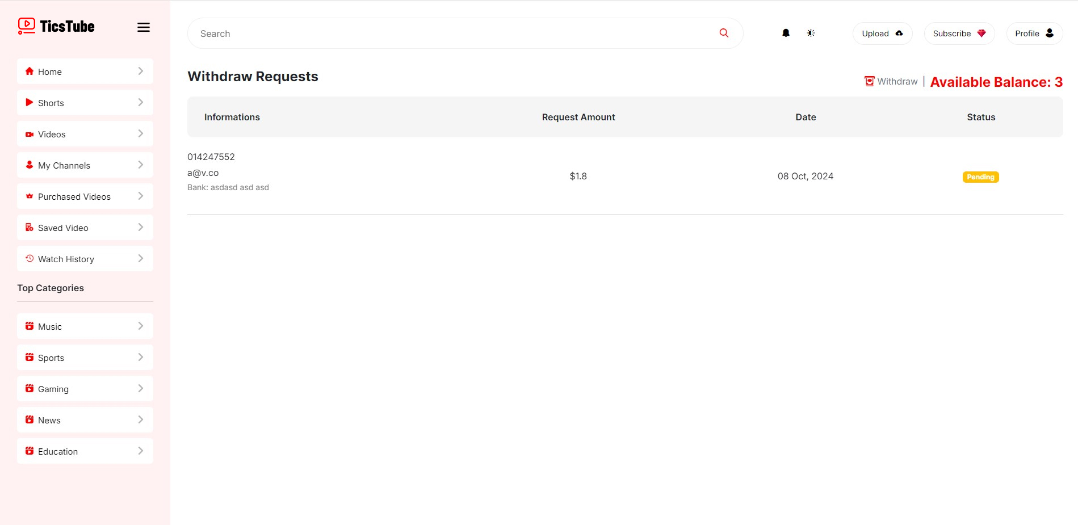
Task: Click the search magnifier icon
Action: point(724,33)
